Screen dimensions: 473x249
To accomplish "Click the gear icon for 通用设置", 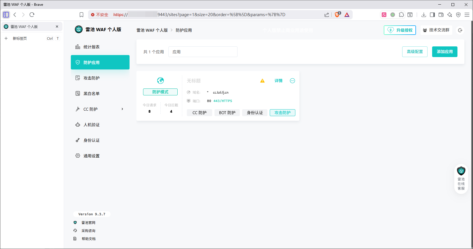I will coord(78,156).
